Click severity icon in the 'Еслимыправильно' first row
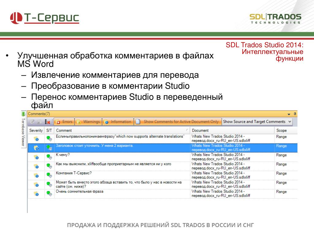This screenshot has width=314, height=235. [x=36, y=139]
